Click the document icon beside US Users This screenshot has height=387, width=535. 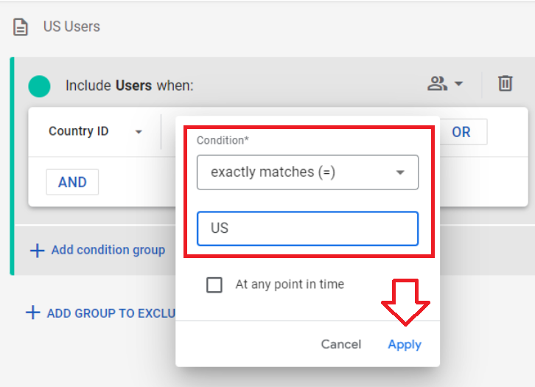click(x=21, y=27)
